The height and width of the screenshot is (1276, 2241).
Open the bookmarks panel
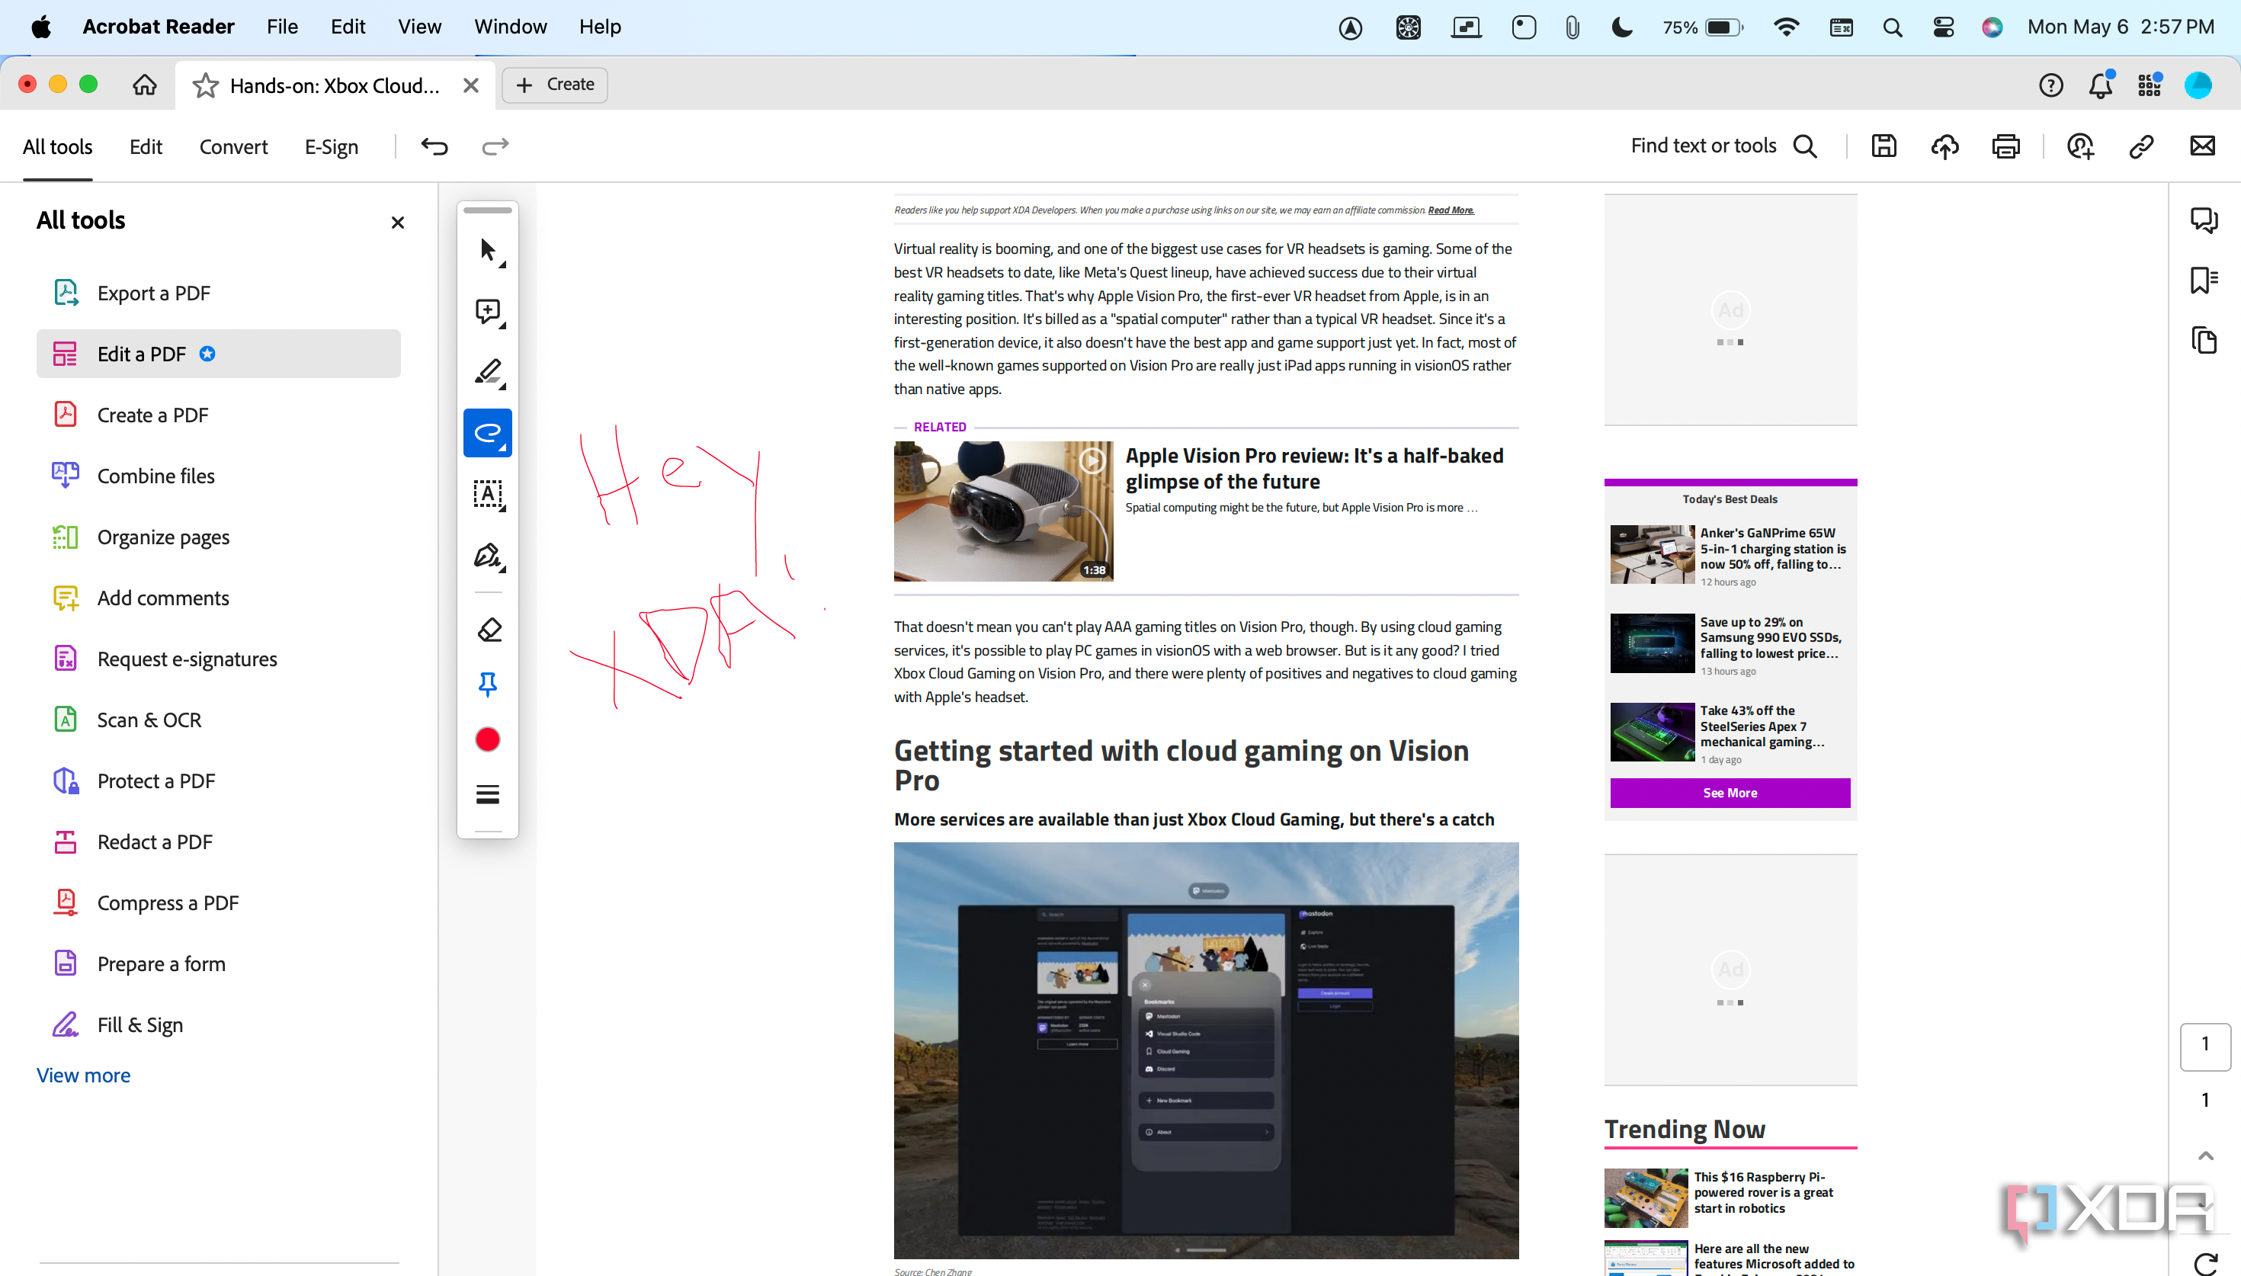[2204, 281]
